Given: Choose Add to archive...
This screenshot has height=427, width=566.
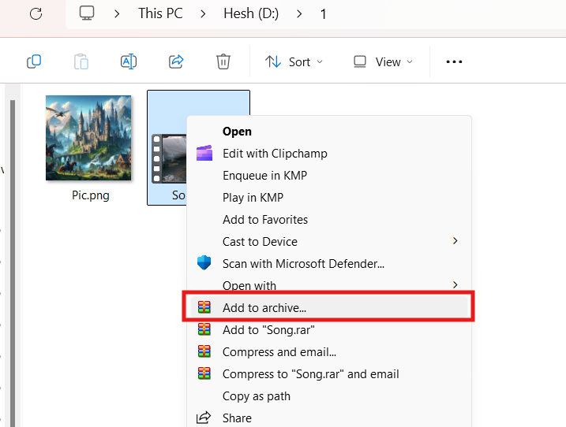Looking at the screenshot, I should pyautogui.click(x=329, y=307).
